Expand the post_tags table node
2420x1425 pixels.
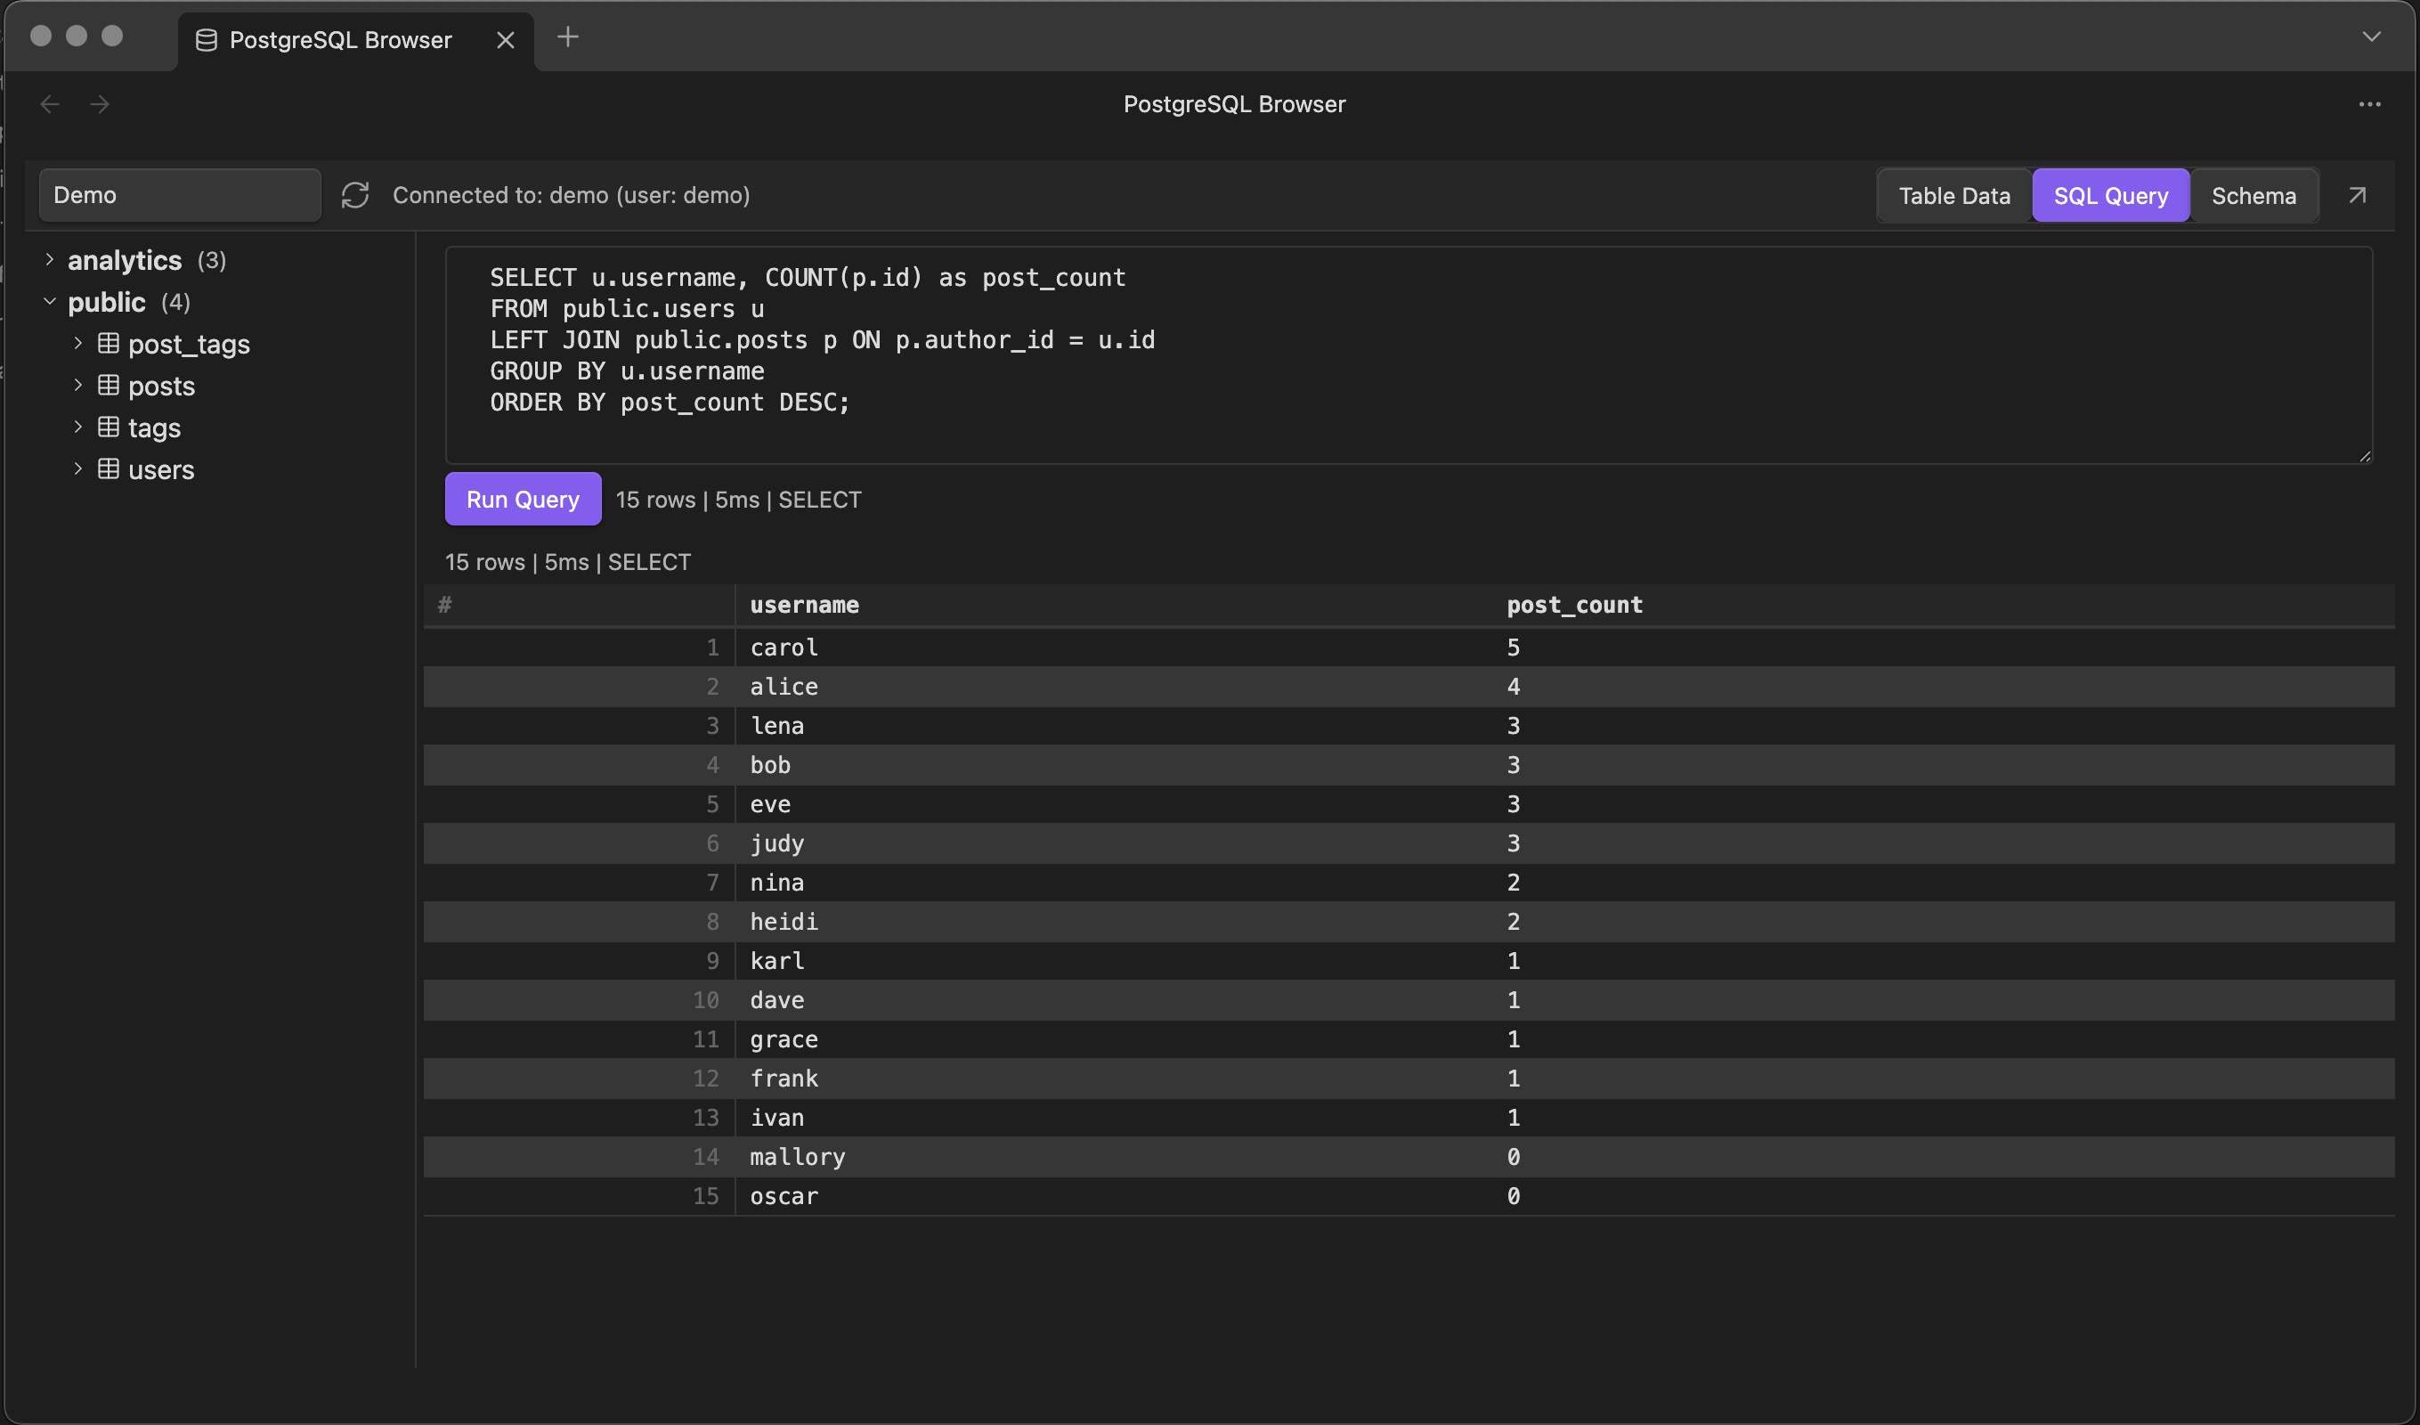pyautogui.click(x=78, y=343)
